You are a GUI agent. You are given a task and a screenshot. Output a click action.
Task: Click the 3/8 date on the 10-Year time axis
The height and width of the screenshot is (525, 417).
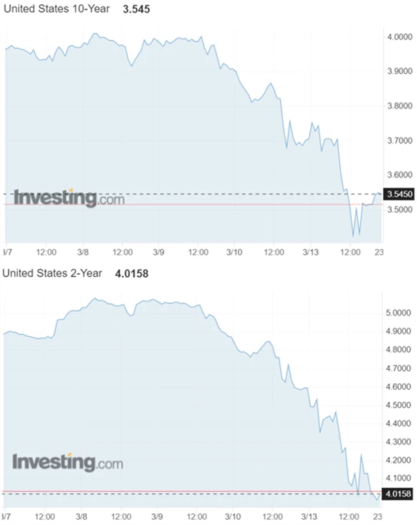click(85, 251)
